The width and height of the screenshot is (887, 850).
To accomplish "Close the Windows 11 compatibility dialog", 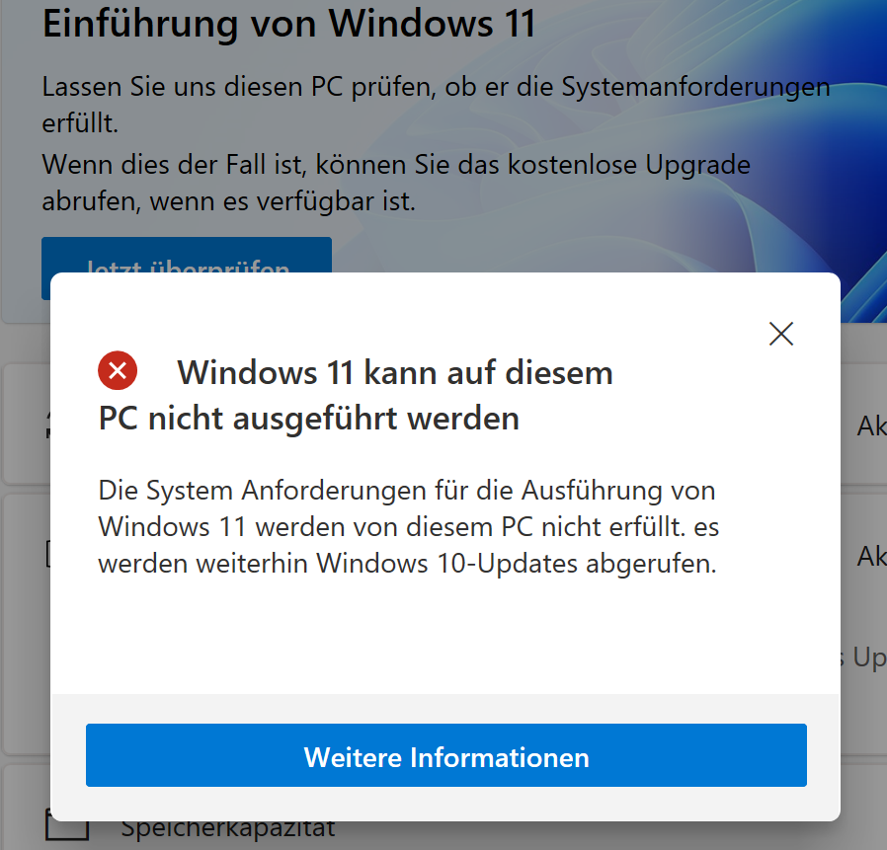I will (x=781, y=334).
